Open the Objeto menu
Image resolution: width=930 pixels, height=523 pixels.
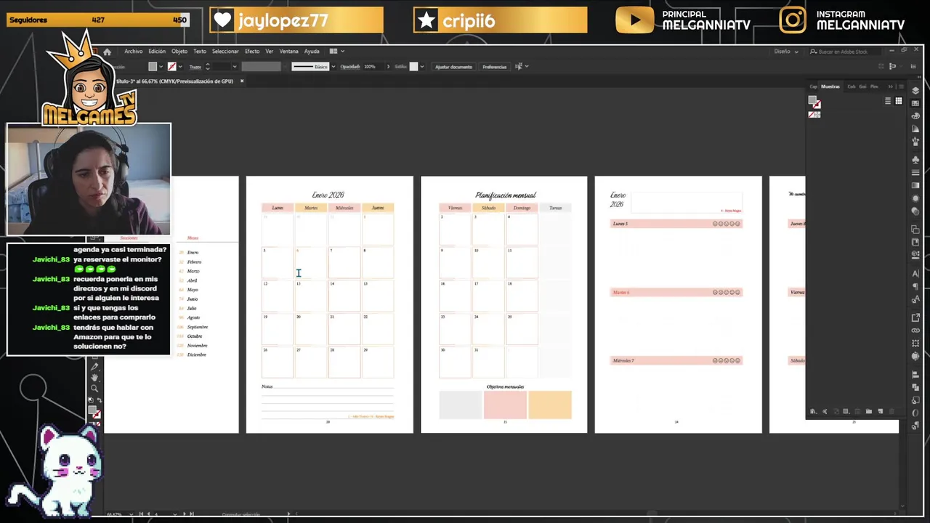click(x=179, y=52)
